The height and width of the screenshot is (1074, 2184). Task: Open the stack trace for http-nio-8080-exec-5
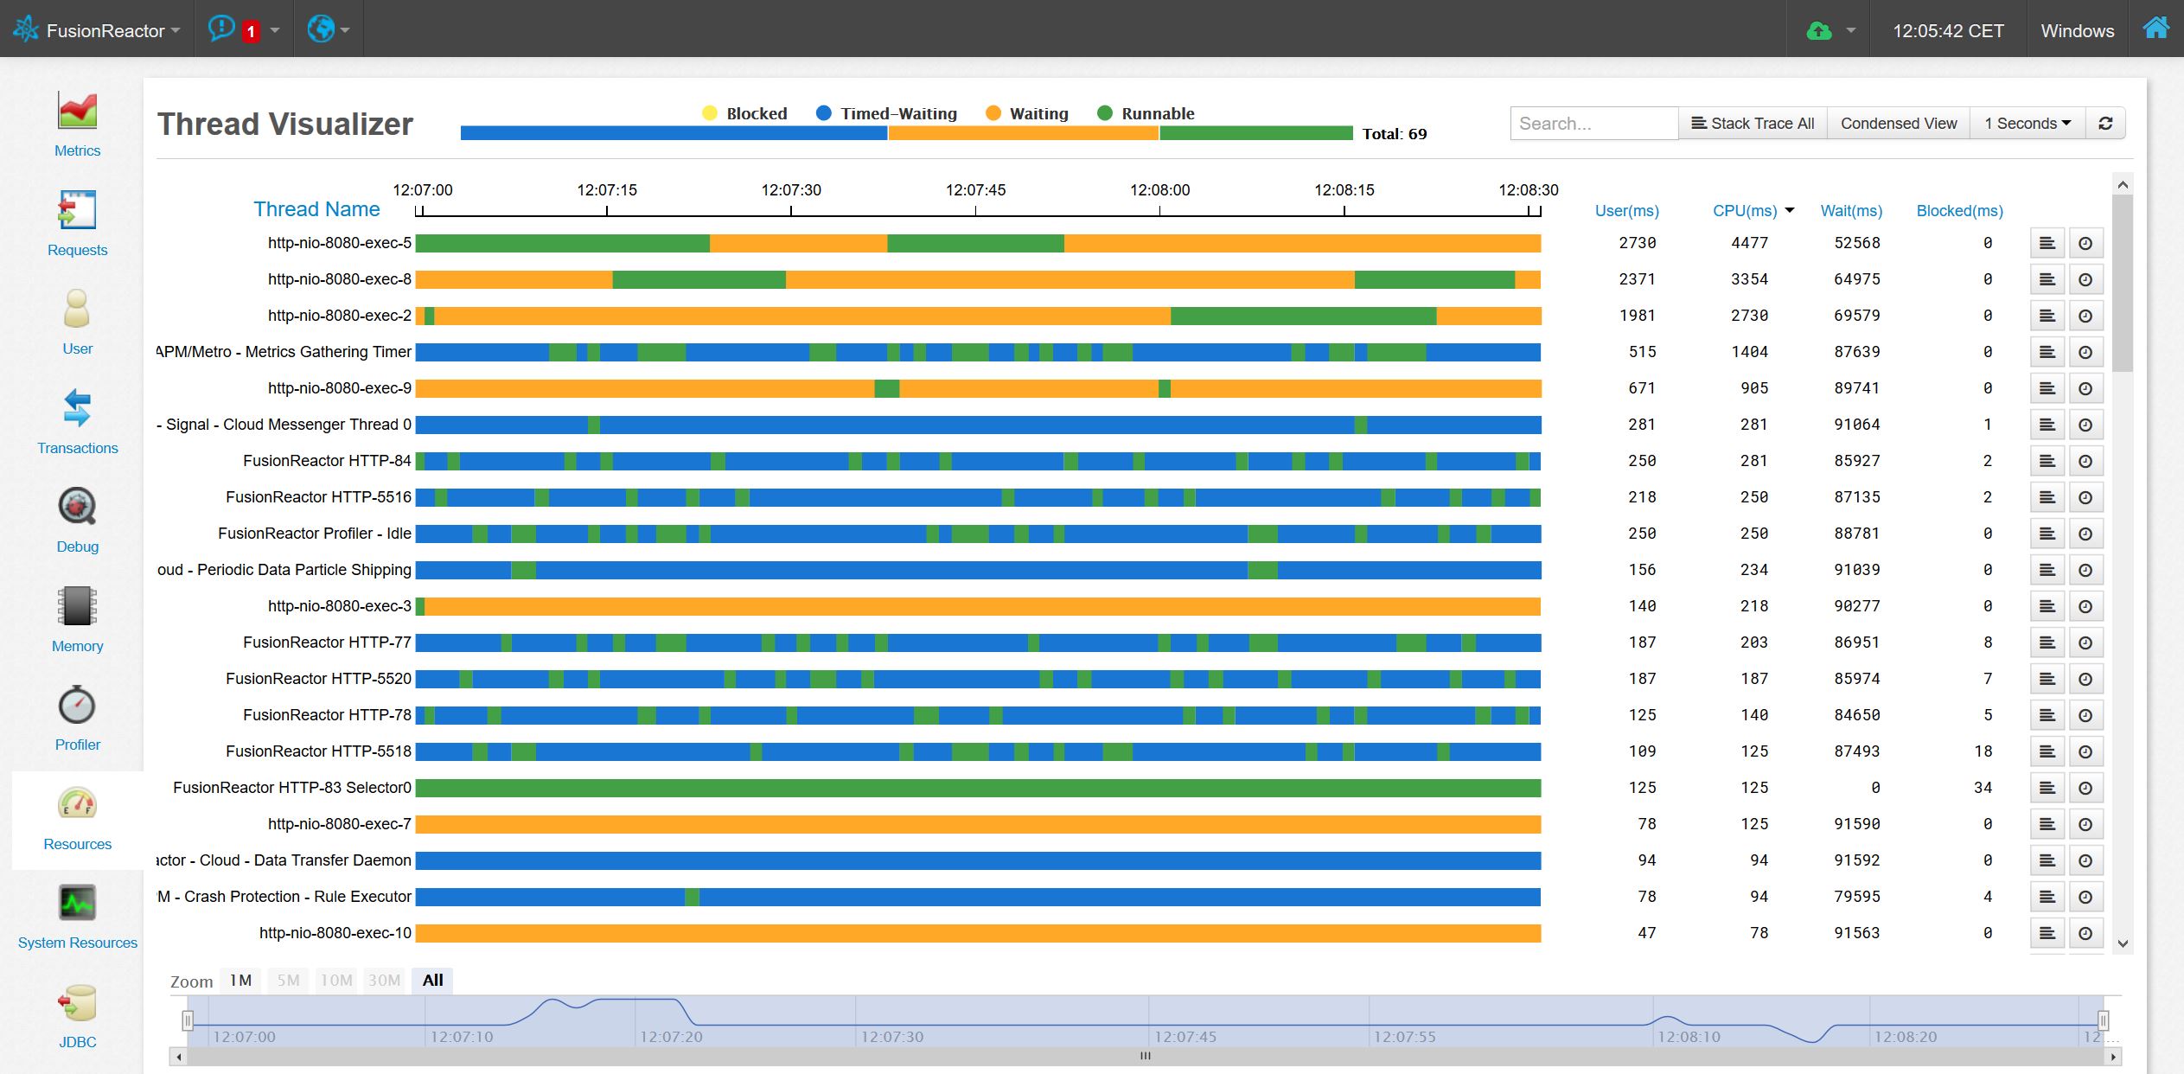pyautogui.click(x=2047, y=243)
